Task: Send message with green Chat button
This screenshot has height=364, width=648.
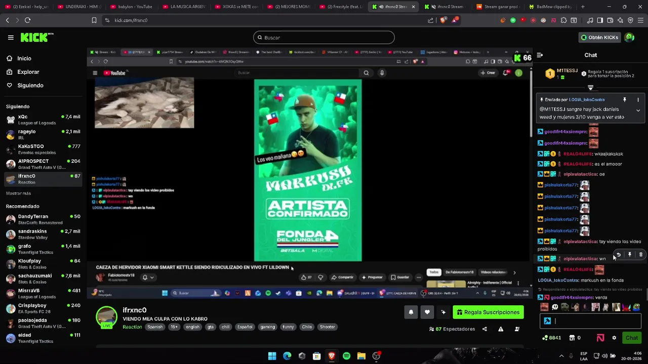Action: click(632, 338)
